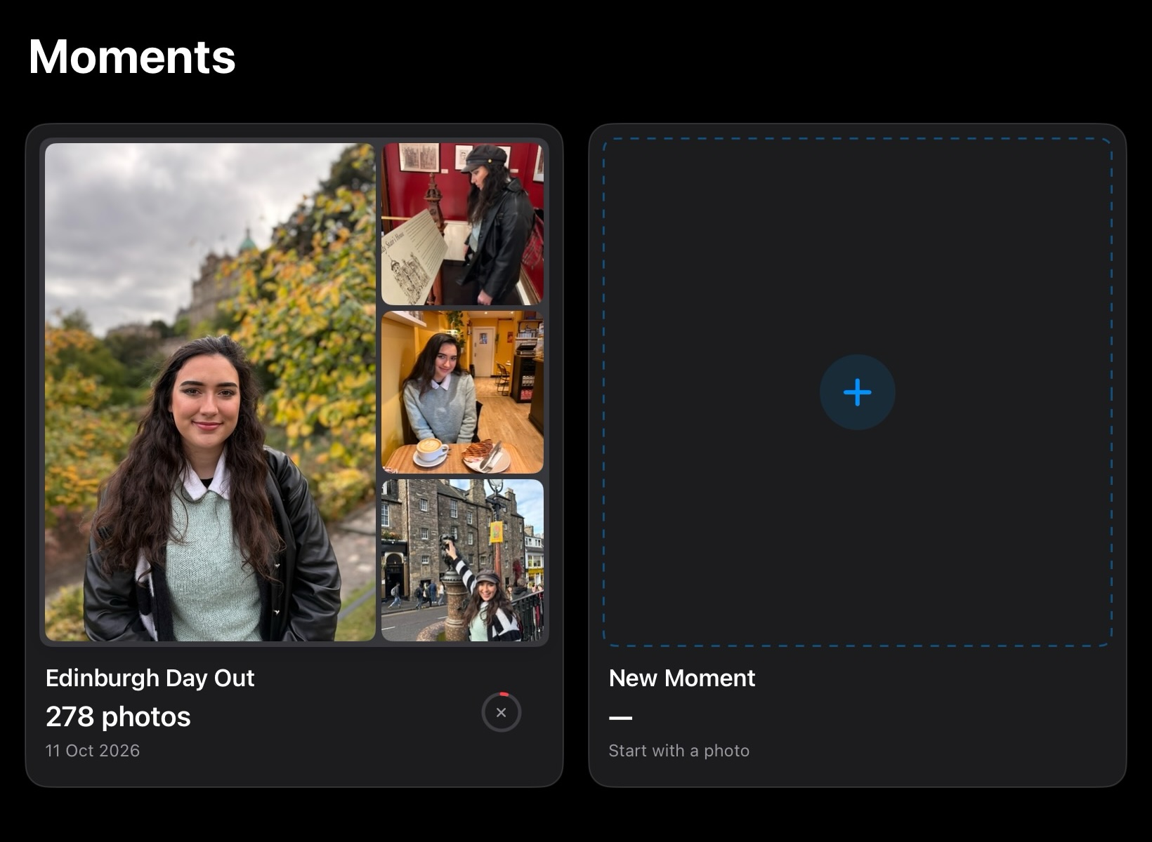Screen dimensions: 1152x842
Task: Click the Start with a photo text
Action: pyautogui.click(x=679, y=750)
